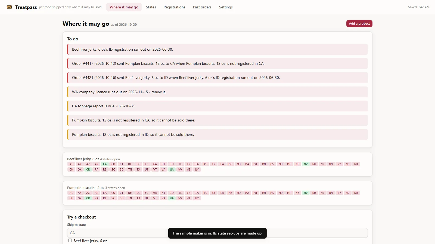Image resolution: width=435 pixels, height=244 pixels.
Task: Click the Try a checkout heading
Action: click(82, 217)
